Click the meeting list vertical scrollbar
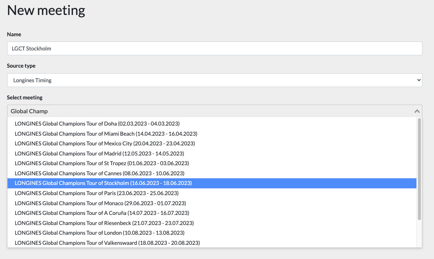Viewport: 434px width, 259px height. click(419, 169)
